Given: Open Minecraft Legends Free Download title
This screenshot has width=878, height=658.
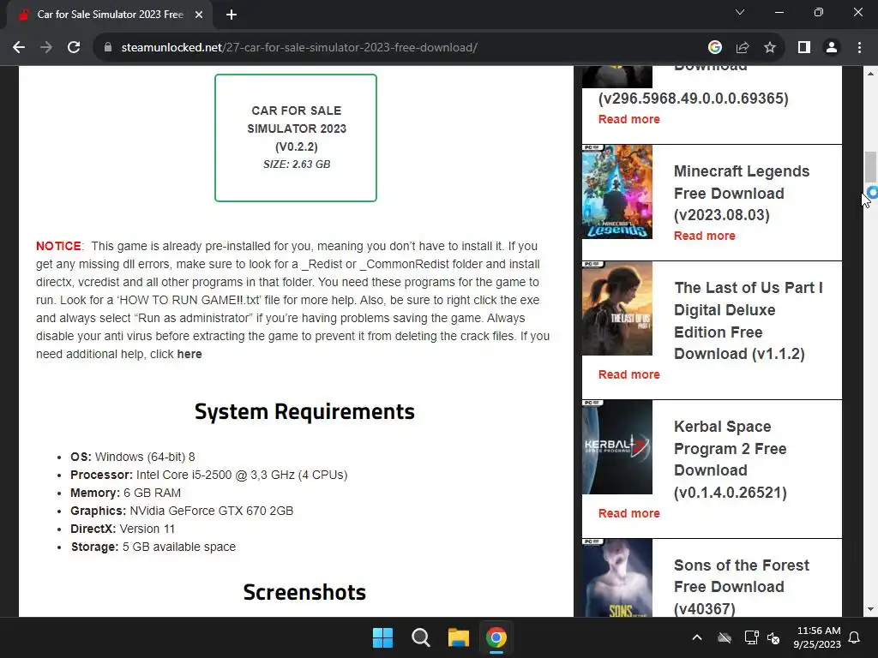Looking at the screenshot, I should (x=742, y=193).
